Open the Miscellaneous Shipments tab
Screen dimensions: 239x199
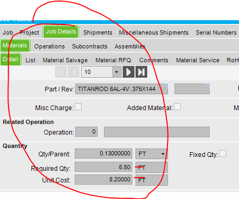pos(154,32)
